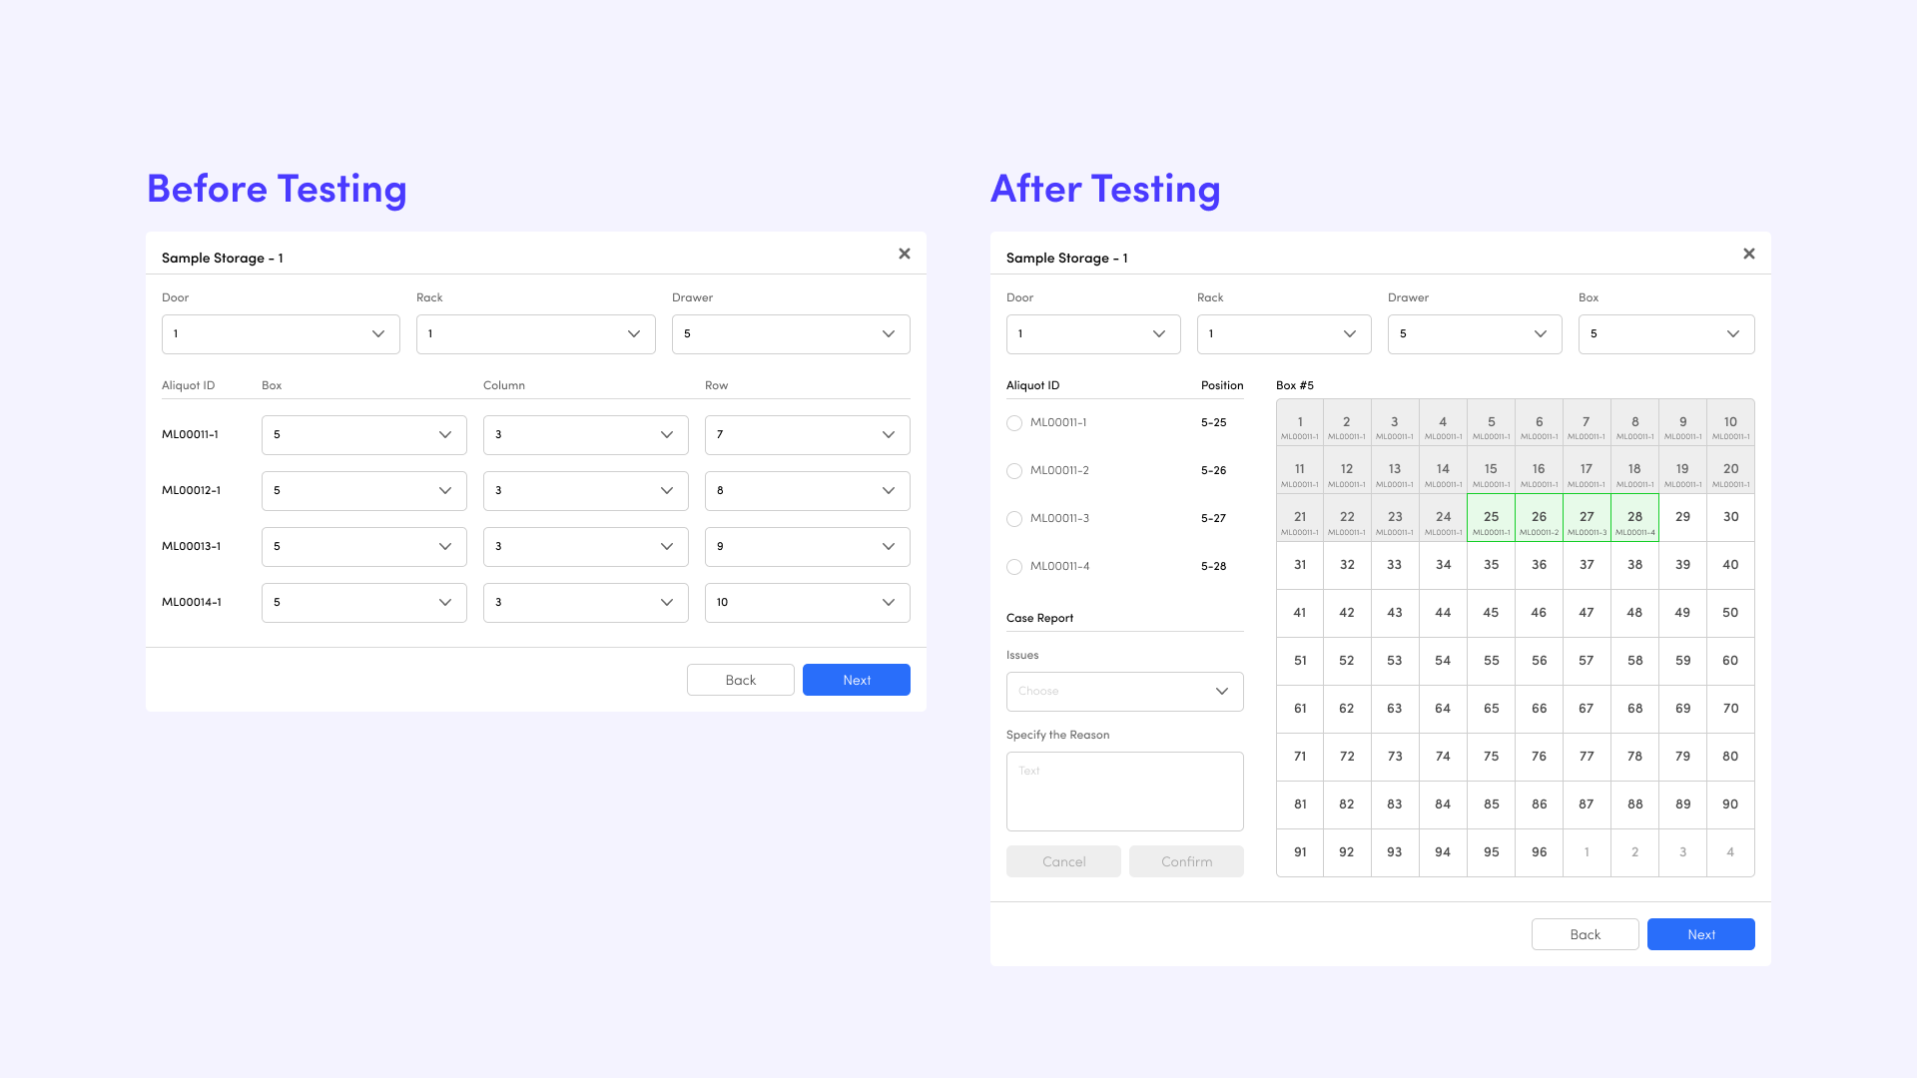This screenshot has height=1078, width=1917.
Task: Expand Box dropdown in After Testing panel
Action: pyautogui.click(x=1665, y=333)
